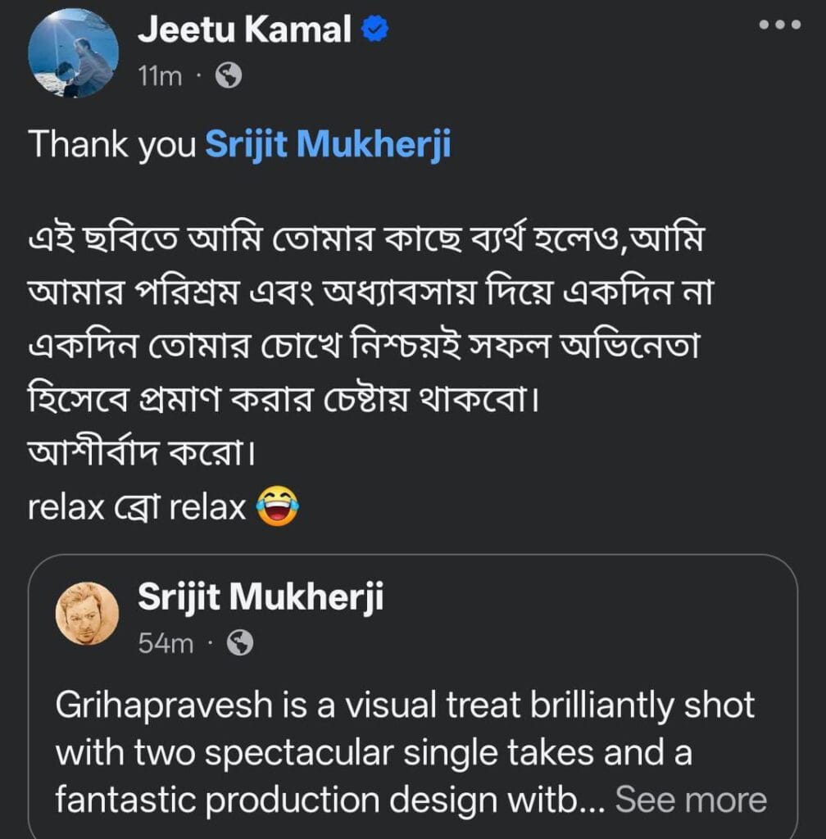Expand the shared post with See more

pyautogui.click(x=690, y=800)
